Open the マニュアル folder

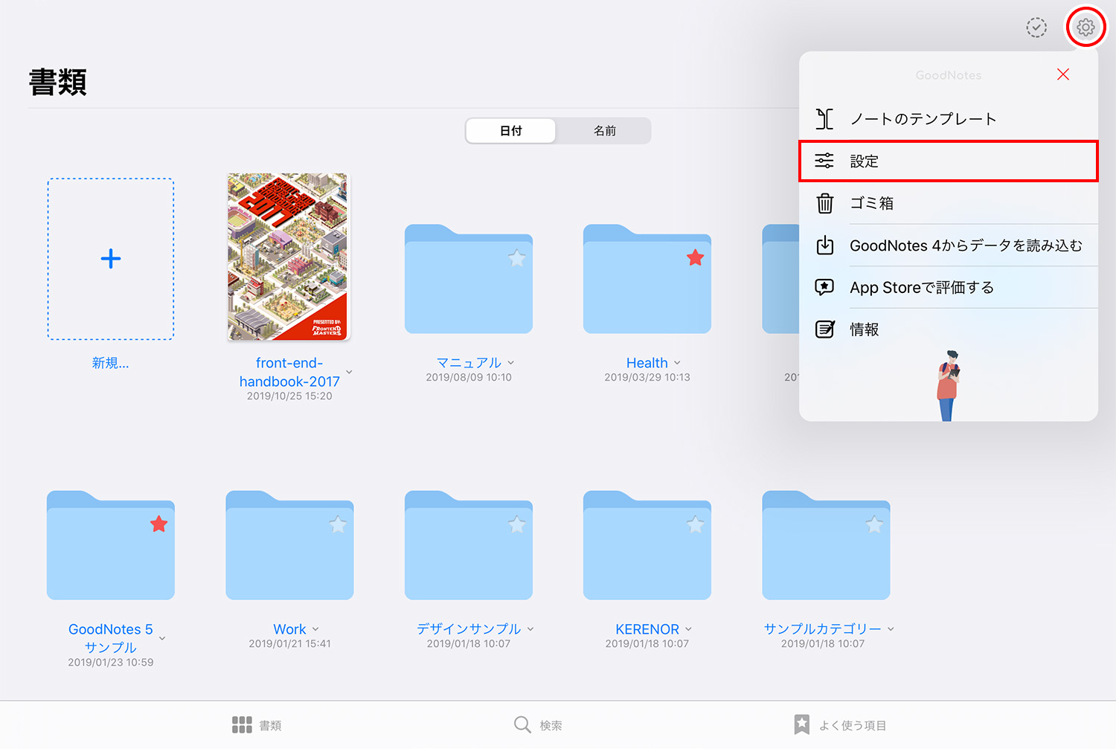pyautogui.click(x=469, y=279)
